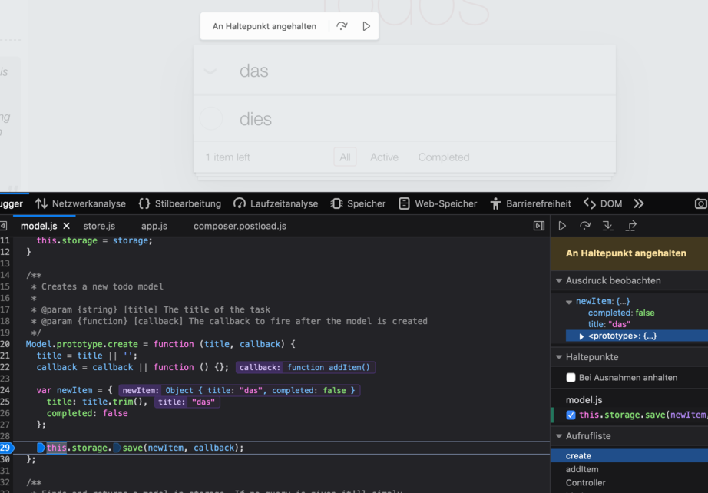Image resolution: width=708 pixels, height=493 pixels.
Task: Select the create call stack frame
Action: pos(629,456)
